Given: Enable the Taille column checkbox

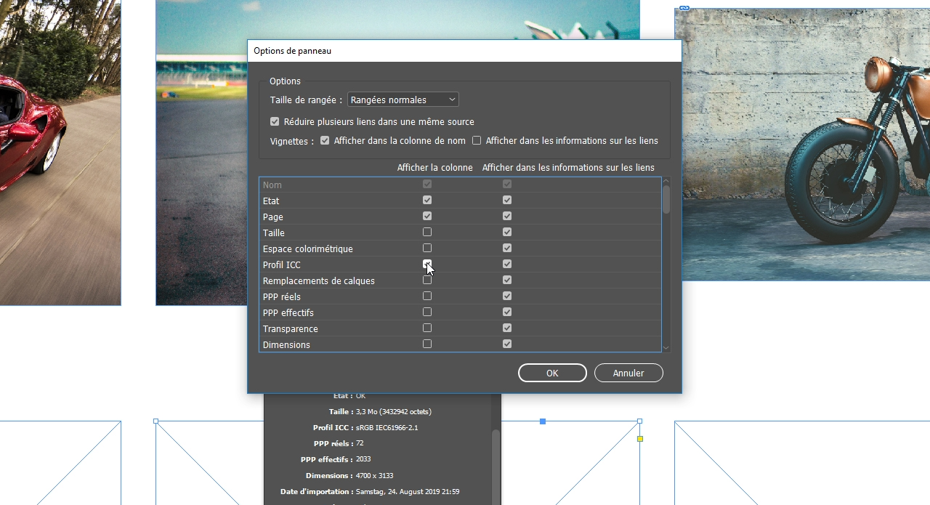Looking at the screenshot, I should tap(427, 232).
